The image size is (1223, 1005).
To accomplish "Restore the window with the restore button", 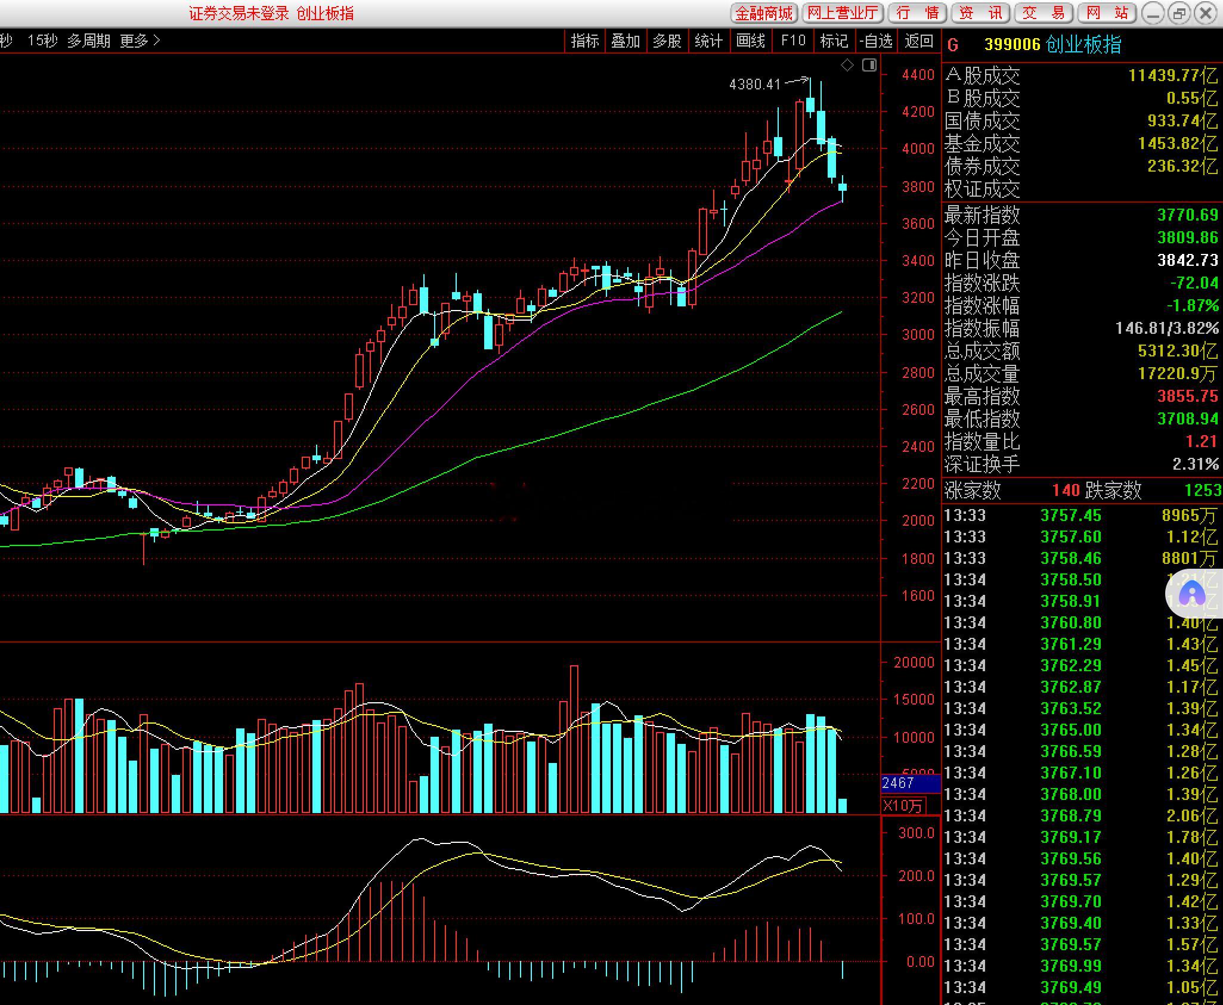I will pyautogui.click(x=1179, y=13).
